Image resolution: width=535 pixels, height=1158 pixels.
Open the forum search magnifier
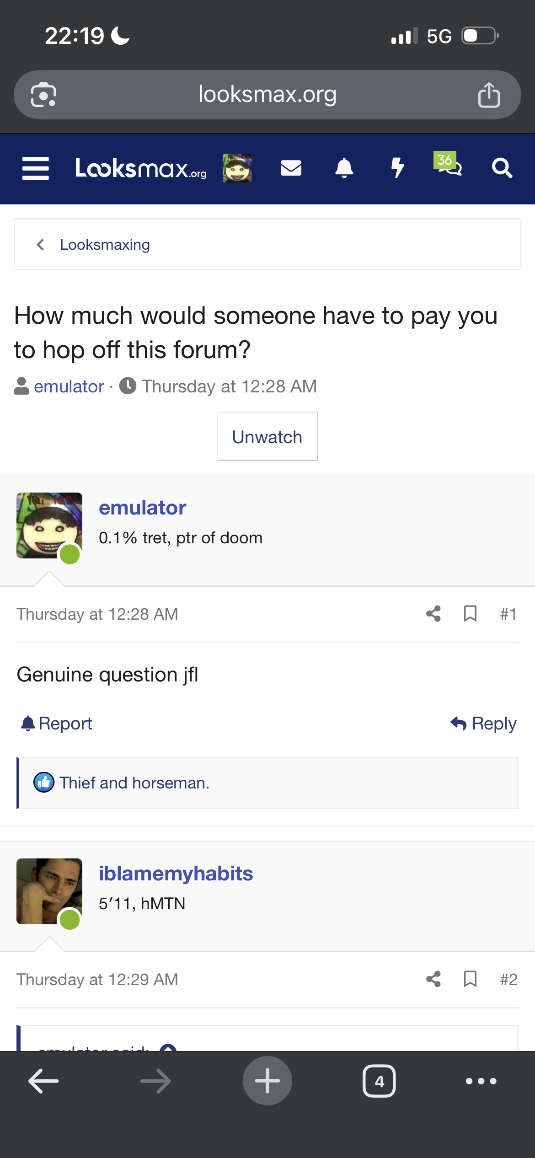(502, 168)
